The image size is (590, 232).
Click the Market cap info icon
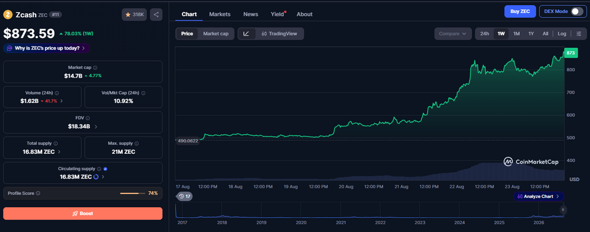pyautogui.click(x=95, y=68)
